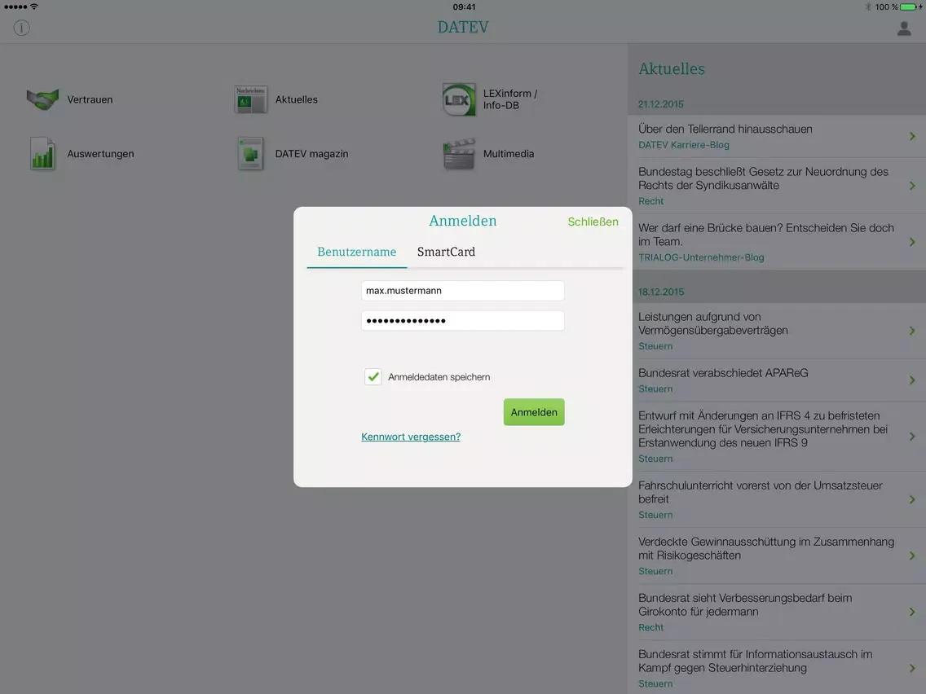Check the battery status icon
Viewport: 926px width, 694px height.
910,7
